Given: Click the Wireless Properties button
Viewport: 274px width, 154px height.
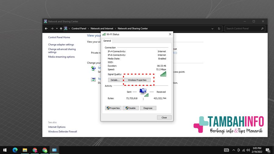Looking at the screenshot, I should point(137,80).
